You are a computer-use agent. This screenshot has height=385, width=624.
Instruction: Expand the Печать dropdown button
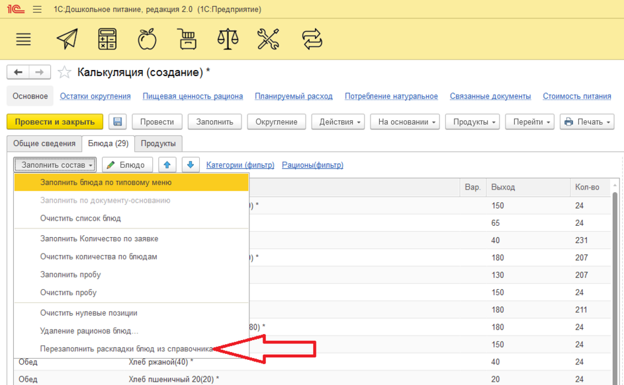pyautogui.click(x=586, y=122)
